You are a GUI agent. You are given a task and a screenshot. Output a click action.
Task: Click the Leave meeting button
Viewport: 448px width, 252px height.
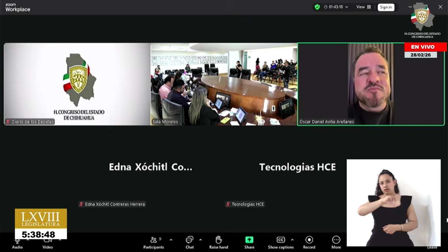tap(432, 247)
